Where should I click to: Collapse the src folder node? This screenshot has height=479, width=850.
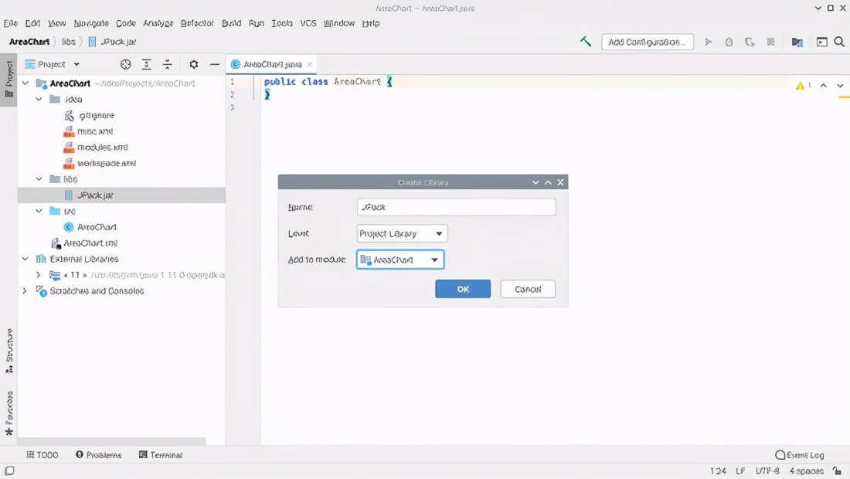39,211
